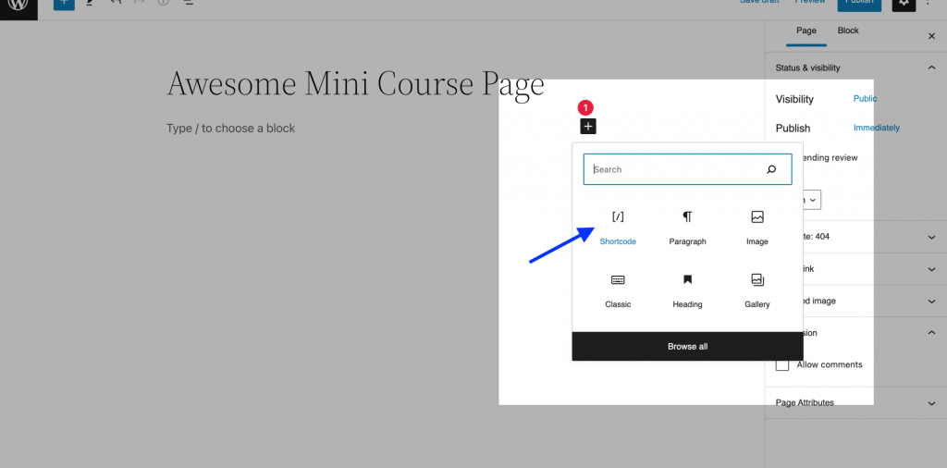Insert the Image block

756,227
